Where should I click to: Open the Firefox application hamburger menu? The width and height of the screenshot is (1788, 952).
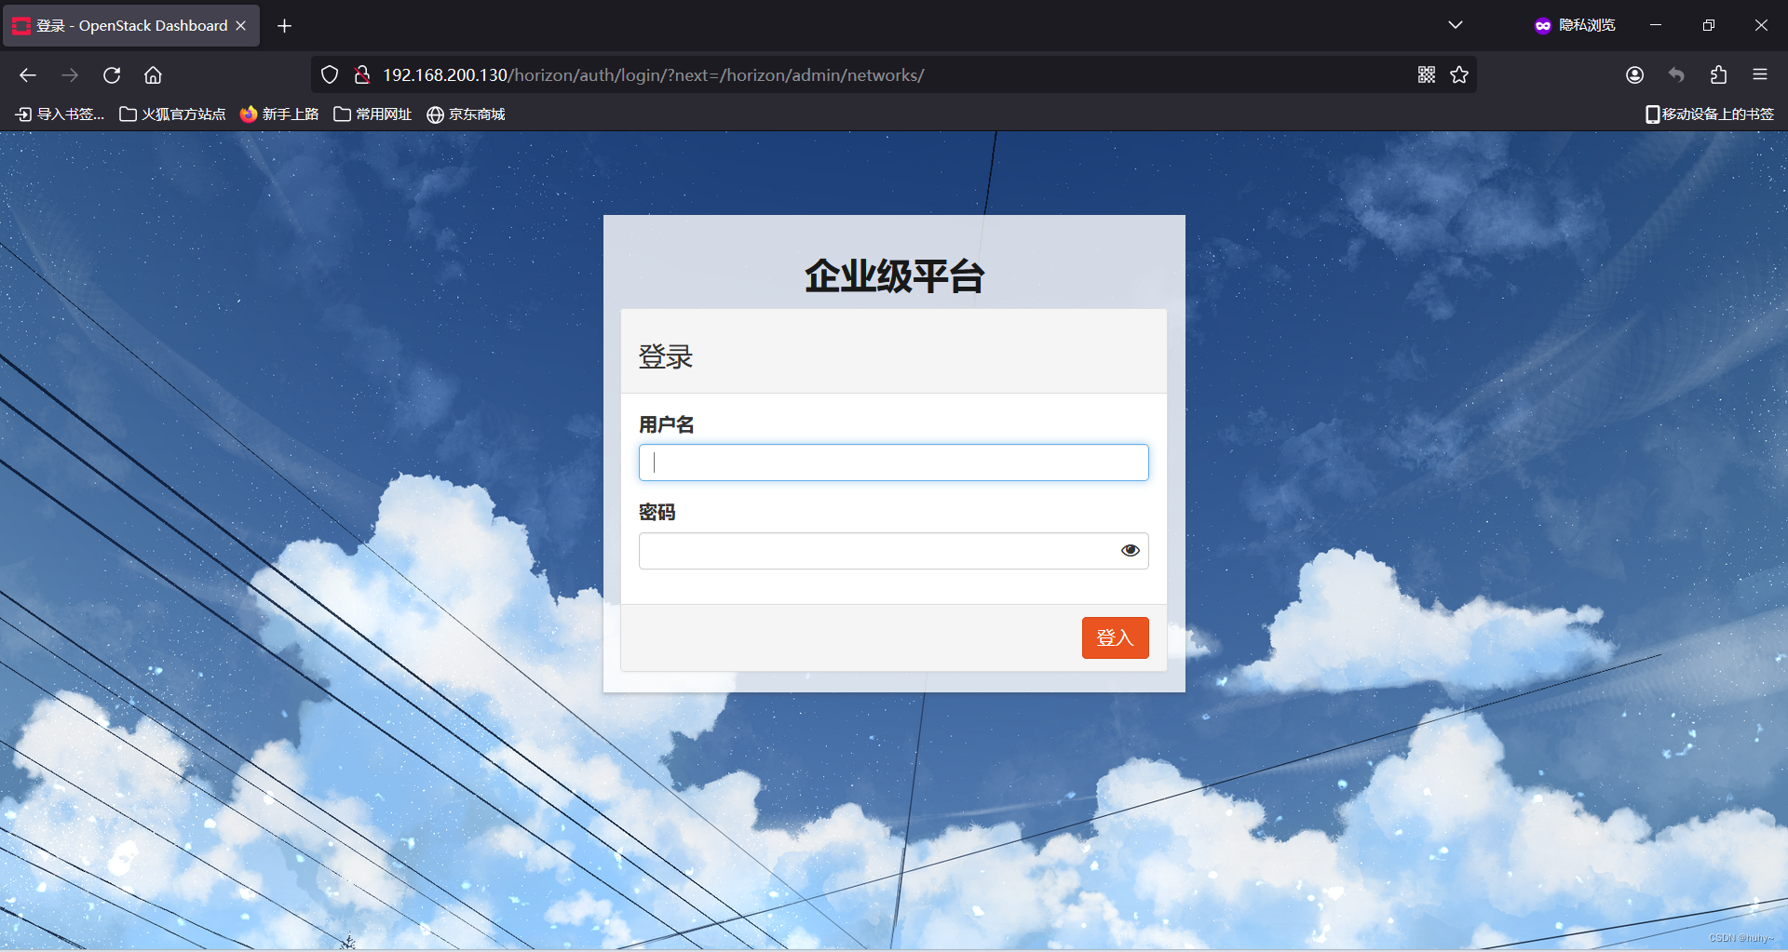tap(1761, 74)
